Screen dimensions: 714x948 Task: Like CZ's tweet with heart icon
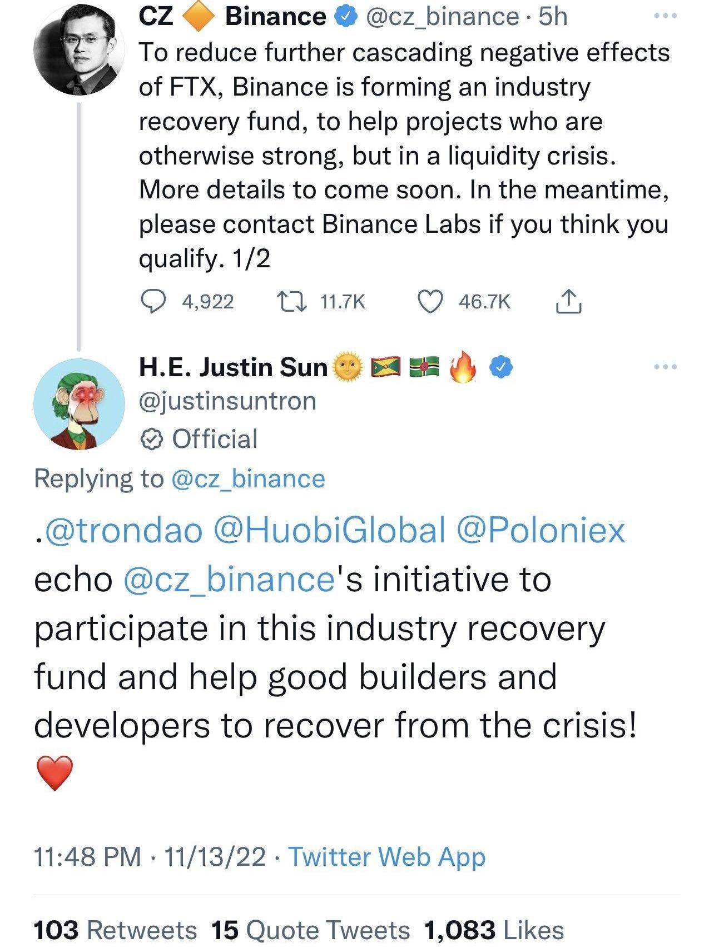pos(429,301)
